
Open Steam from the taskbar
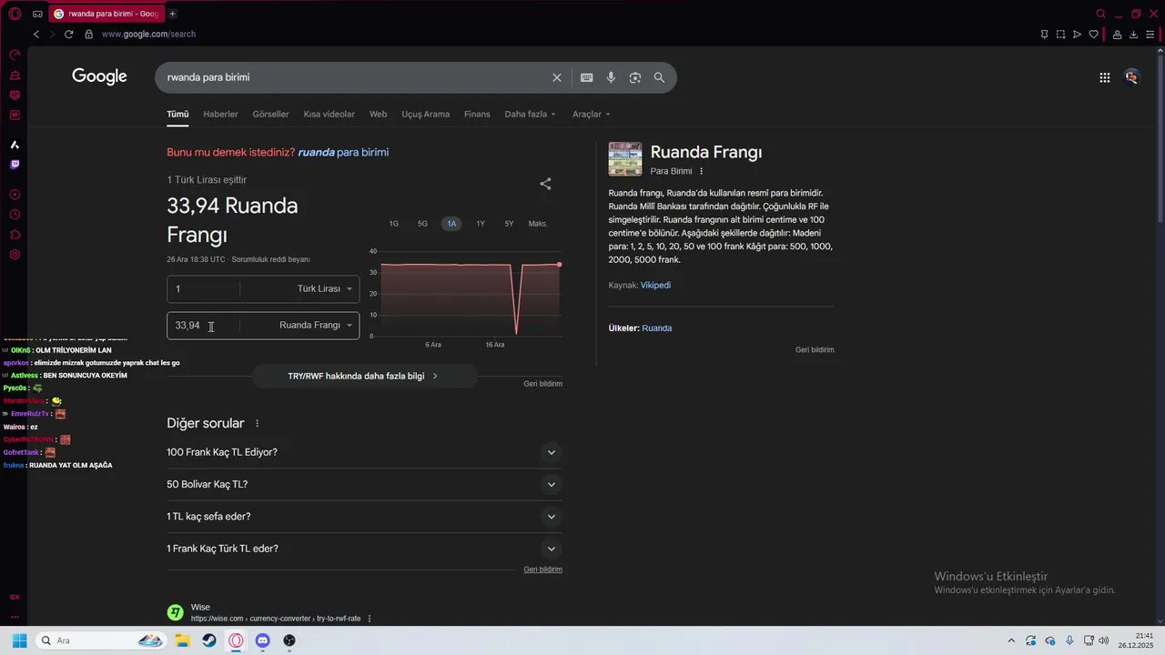point(209,640)
